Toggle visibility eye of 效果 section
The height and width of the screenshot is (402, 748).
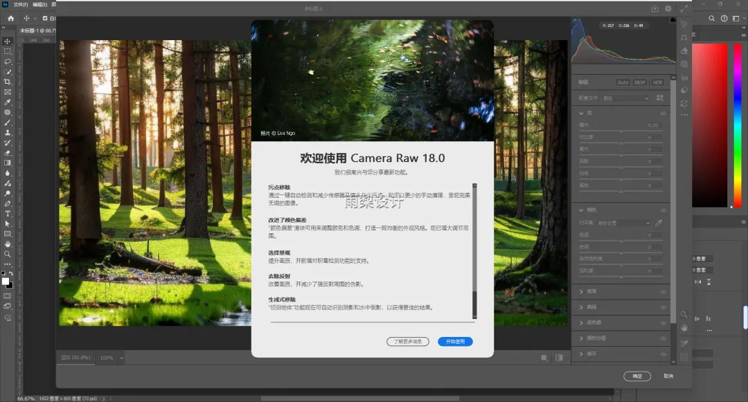pyautogui.click(x=663, y=291)
